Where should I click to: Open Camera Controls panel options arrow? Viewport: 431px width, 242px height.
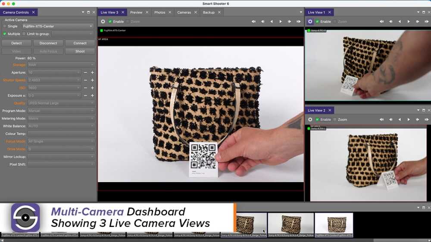(x=83, y=12)
